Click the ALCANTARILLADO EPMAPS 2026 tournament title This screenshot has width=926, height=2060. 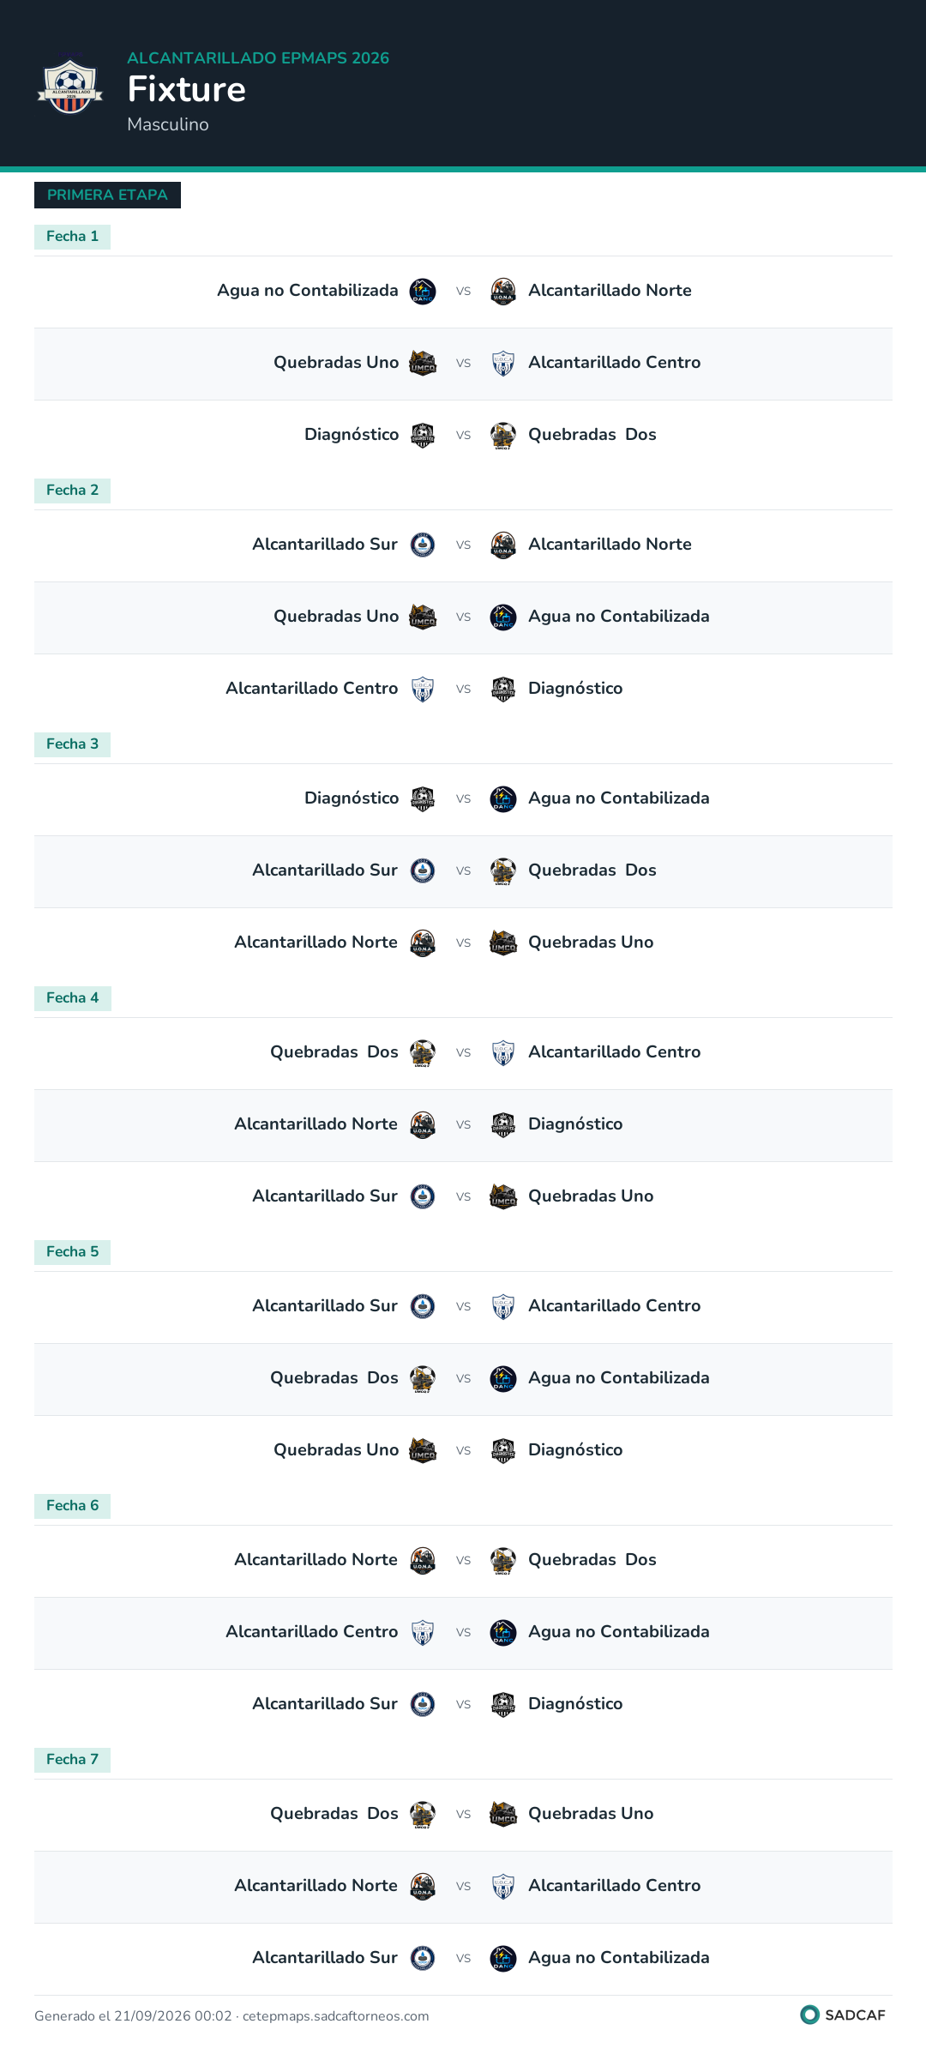pos(258,57)
